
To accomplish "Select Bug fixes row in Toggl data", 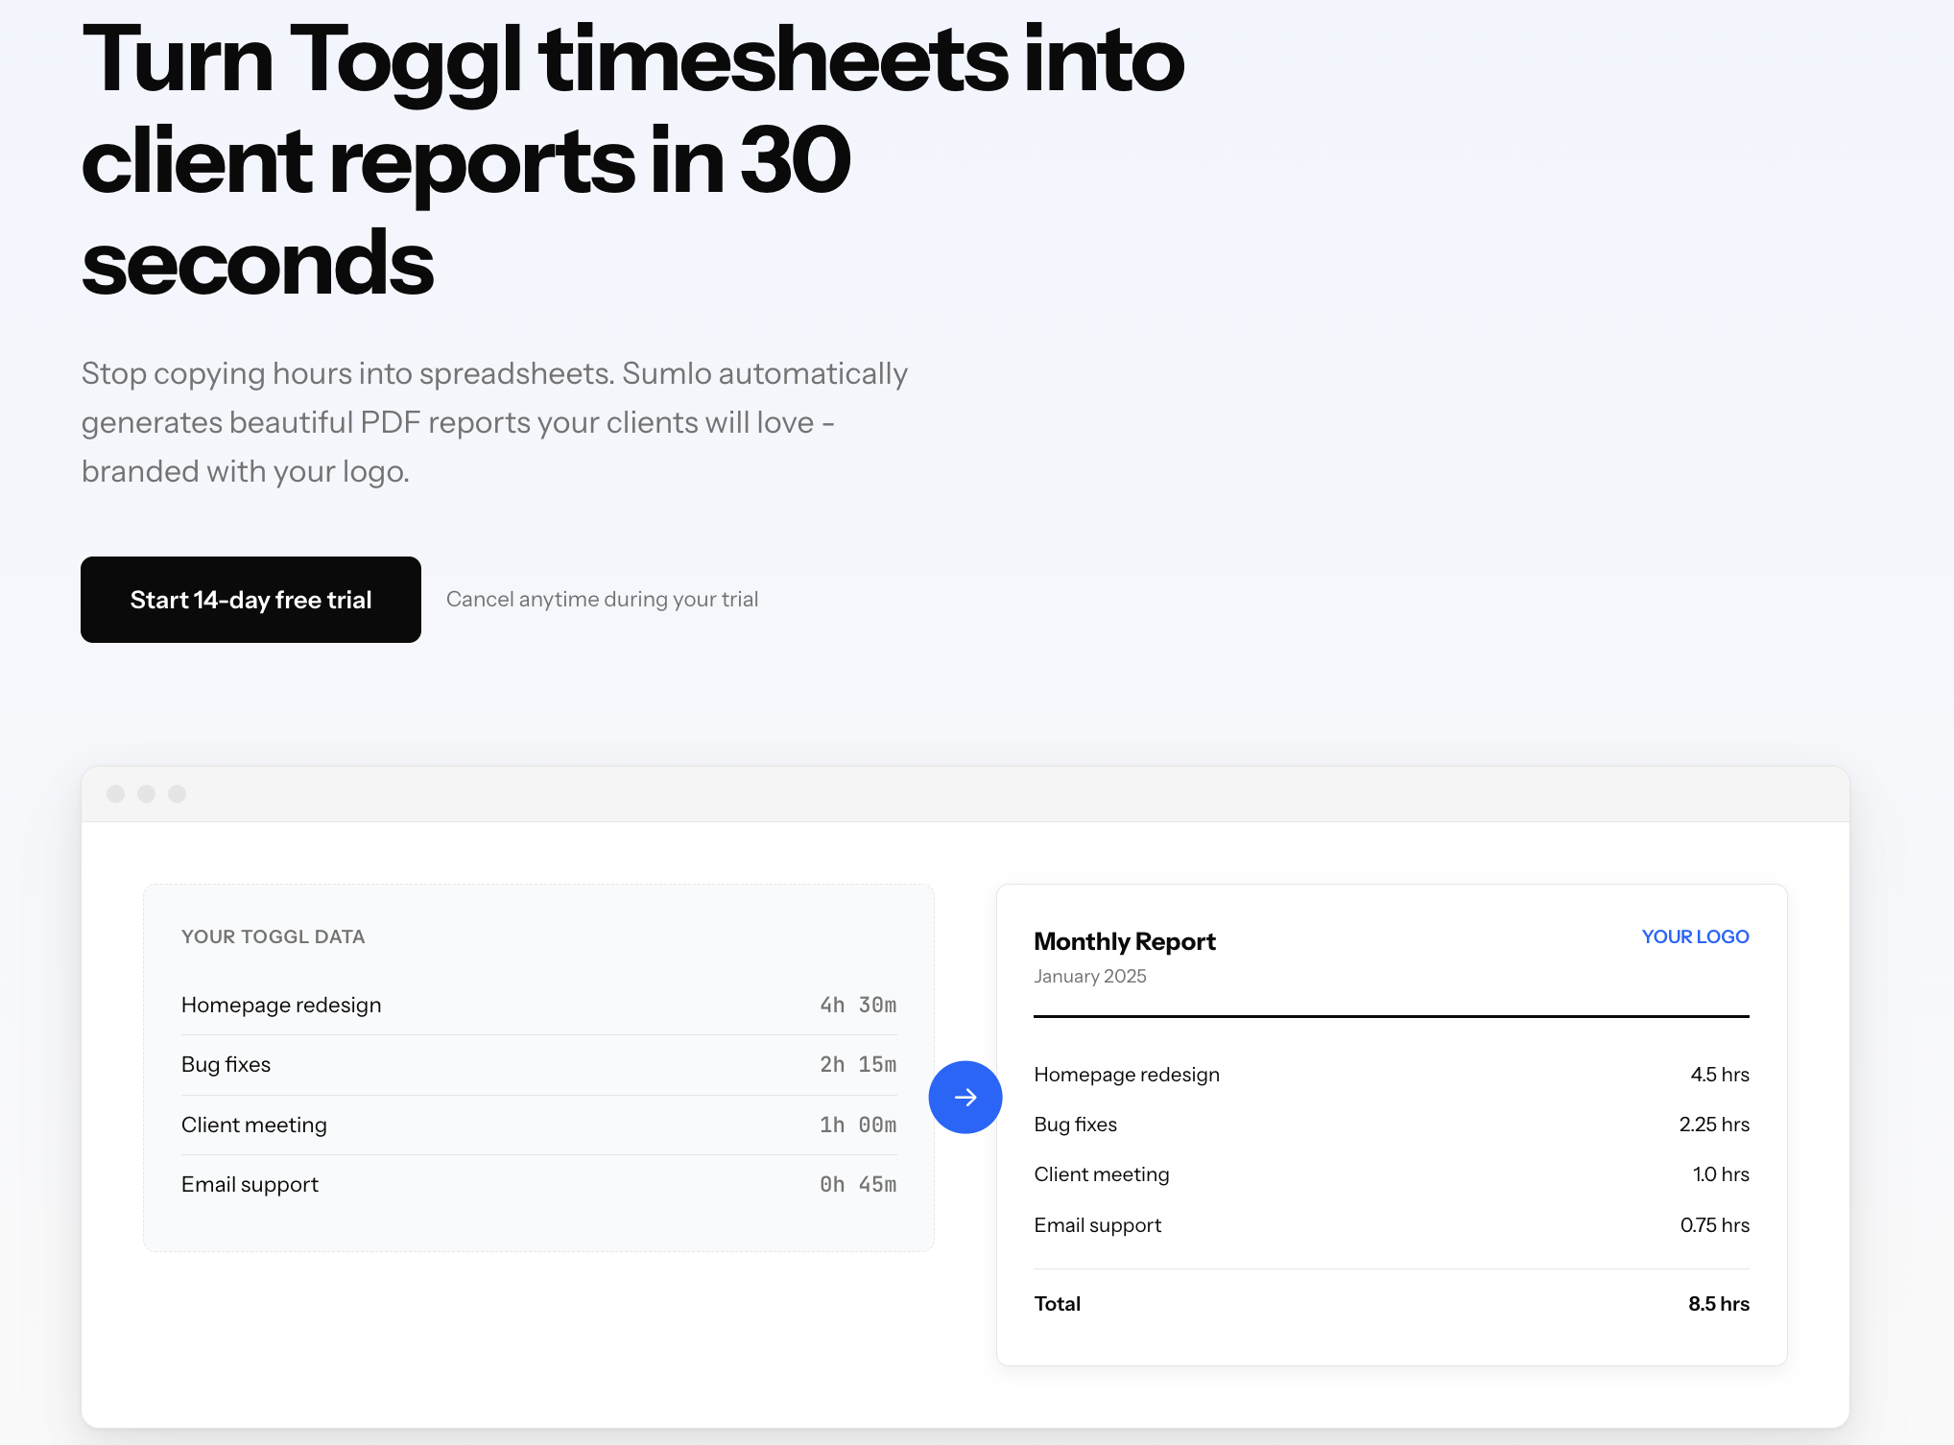I will pyautogui.click(x=538, y=1065).
